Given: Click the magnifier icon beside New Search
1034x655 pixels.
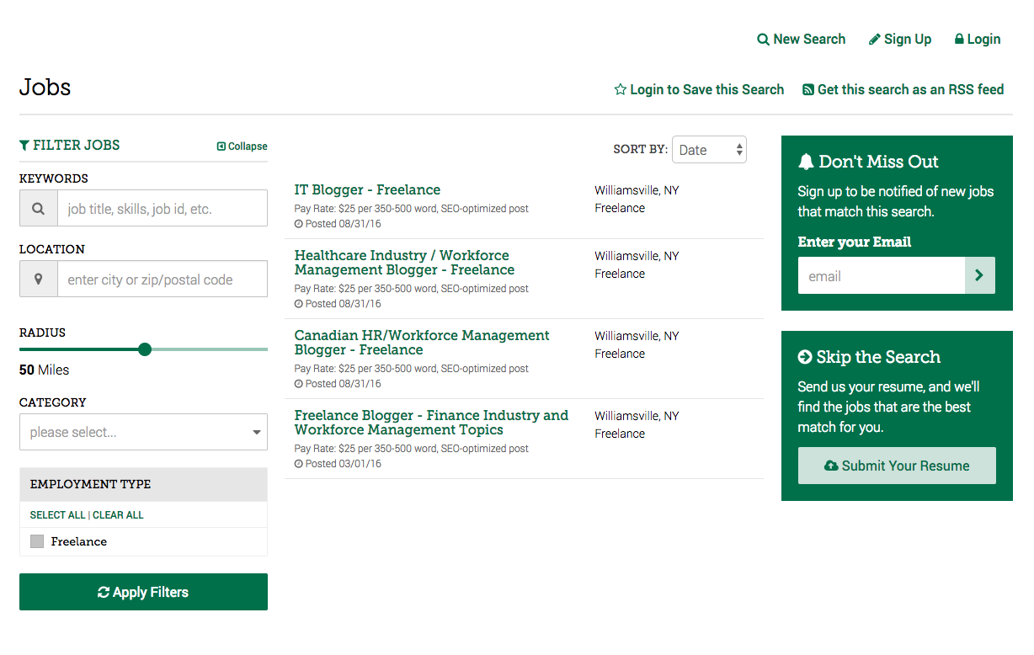Looking at the screenshot, I should tap(763, 40).
